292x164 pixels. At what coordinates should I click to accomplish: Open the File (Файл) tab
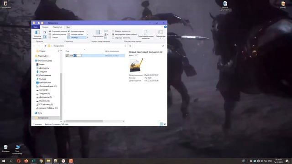36,27
